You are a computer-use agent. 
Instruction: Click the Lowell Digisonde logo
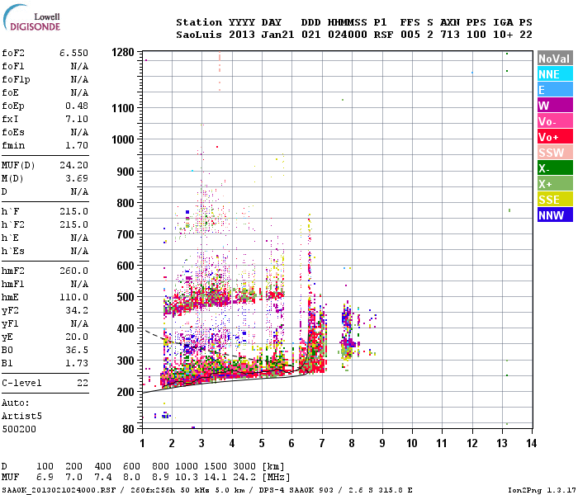coord(31,17)
